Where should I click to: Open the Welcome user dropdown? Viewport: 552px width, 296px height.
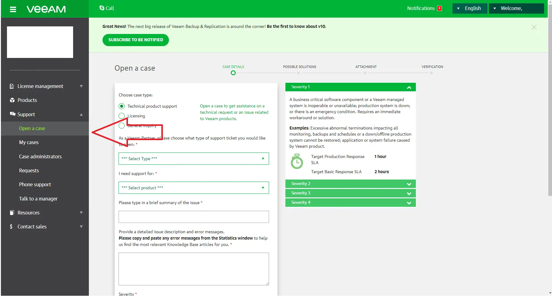(516, 8)
